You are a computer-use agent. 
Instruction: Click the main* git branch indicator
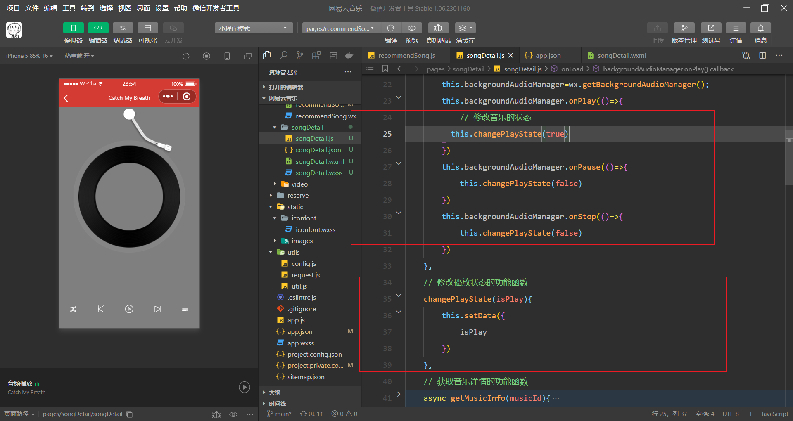tap(279, 414)
